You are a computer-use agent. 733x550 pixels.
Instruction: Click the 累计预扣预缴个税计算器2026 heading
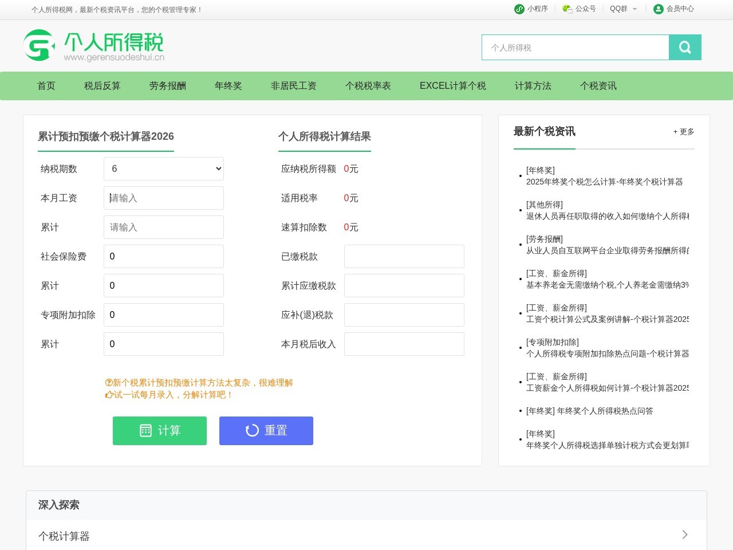(x=106, y=136)
